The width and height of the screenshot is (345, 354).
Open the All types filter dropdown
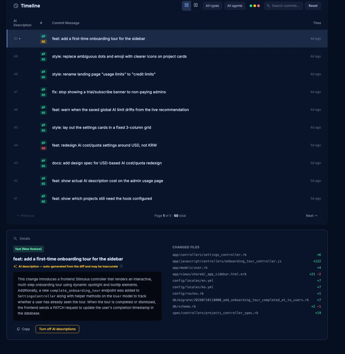[x=212, y=6]
